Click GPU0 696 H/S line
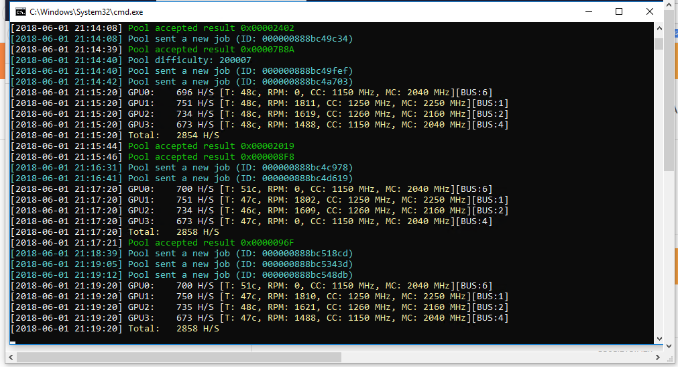The image size is (678, 367). pyautogui.click(x=251, y=92)
